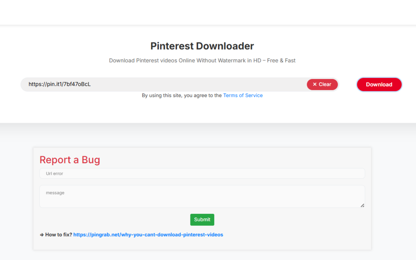Focus the message box to type feedback

click(x=202, y=195)
